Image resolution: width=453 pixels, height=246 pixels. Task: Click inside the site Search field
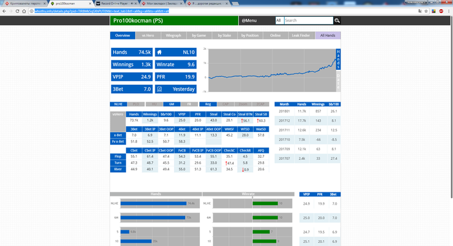[x=309, y=21]
